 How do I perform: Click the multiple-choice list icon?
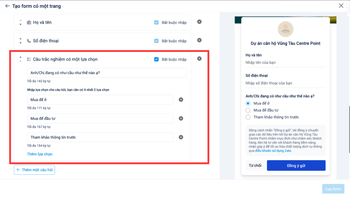click(x=29, y=59)
